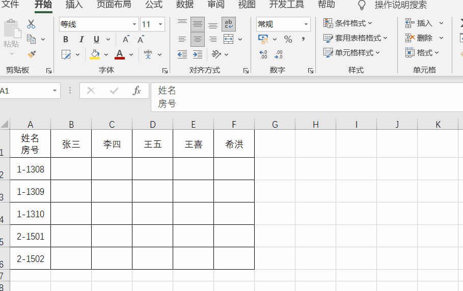
Task: Open the font name dropdown 等线
Action: (134, 24)
